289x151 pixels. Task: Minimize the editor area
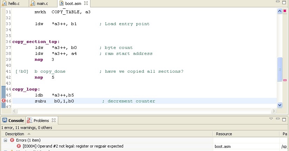pyautogui.click(x=278, y=2)
